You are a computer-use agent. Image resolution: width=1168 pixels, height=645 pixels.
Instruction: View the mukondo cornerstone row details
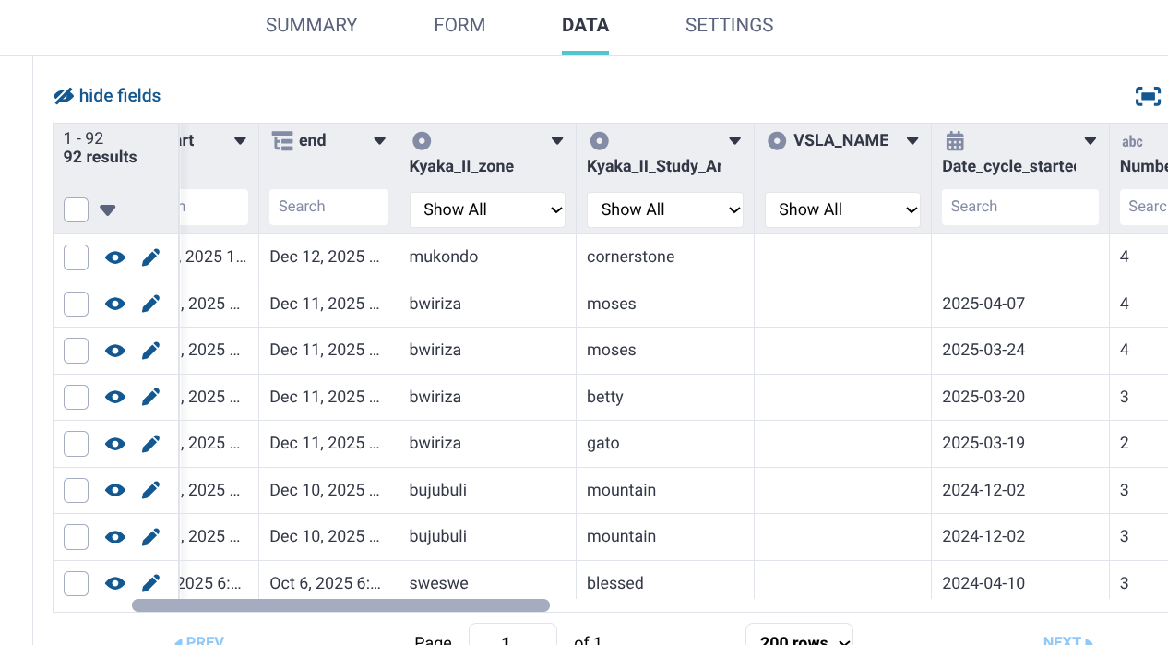click(x=115, y=257)
